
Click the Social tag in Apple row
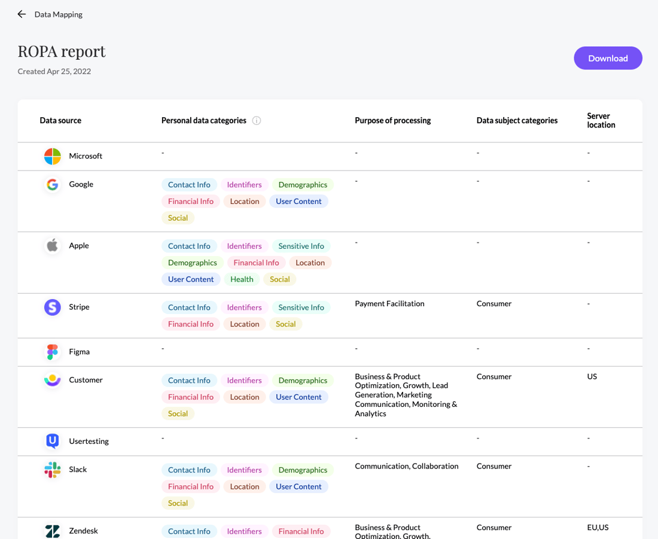(279, 279)
